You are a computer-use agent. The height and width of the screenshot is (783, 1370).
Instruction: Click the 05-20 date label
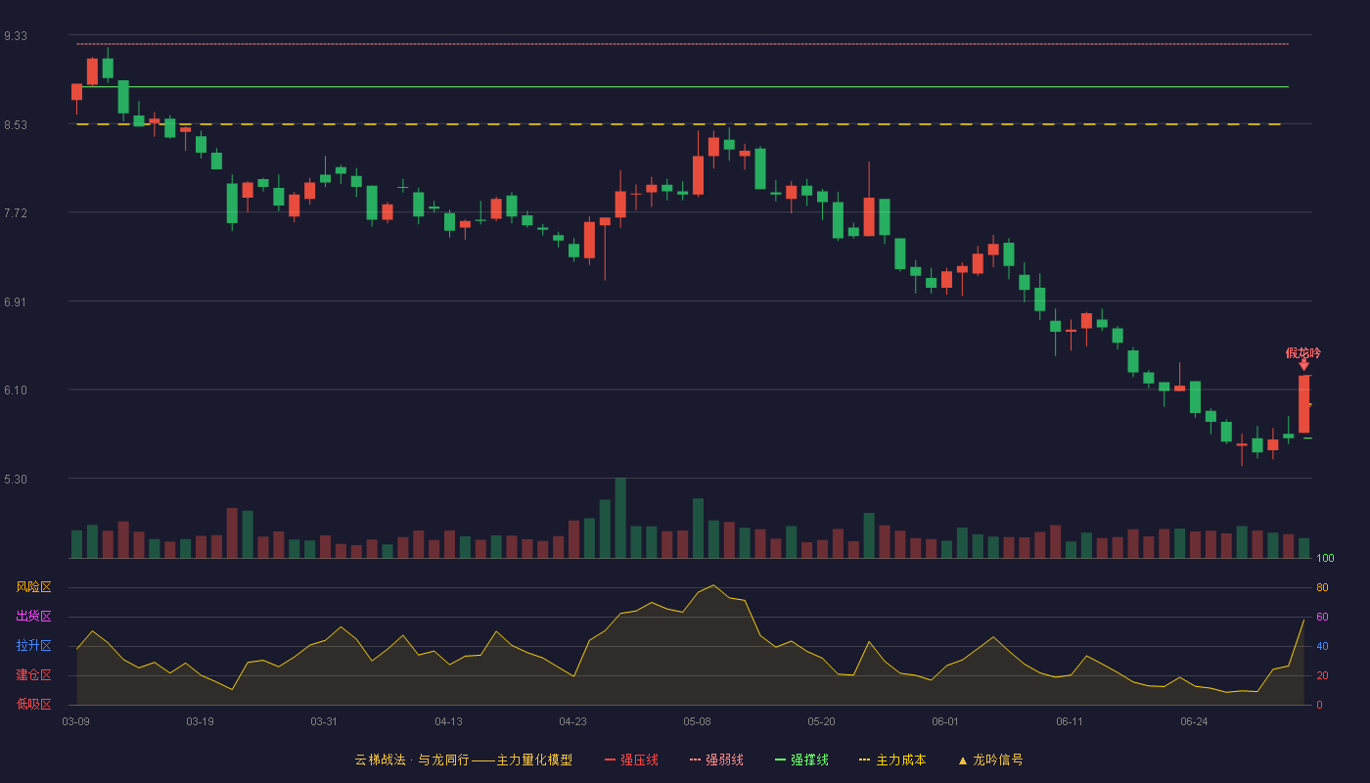click(821, 721)
